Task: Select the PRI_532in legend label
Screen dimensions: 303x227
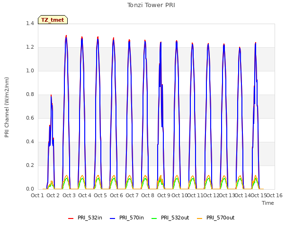Action: pyautogui.click(x=90, y=218)
